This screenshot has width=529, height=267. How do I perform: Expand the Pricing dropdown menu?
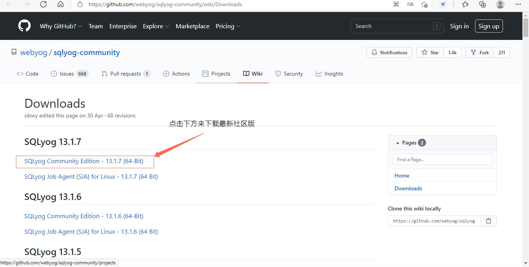point(228,26)
